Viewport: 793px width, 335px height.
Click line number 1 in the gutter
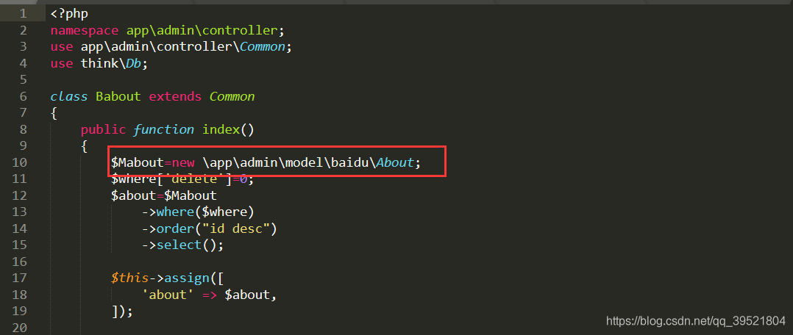point(24,14)
